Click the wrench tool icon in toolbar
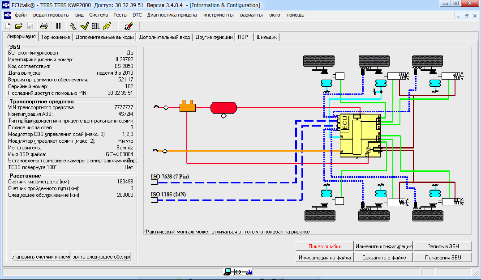 click(x=73, y=26)
